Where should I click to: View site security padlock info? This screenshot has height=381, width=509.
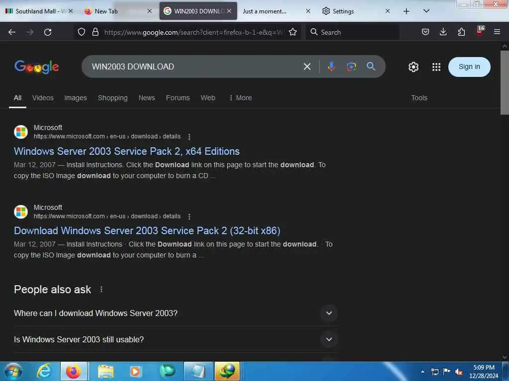pyautogui.click(x=95, y=32)
